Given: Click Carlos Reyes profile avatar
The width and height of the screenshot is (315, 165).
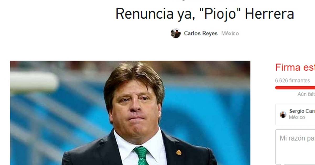Looking at the screenshot, I should (176, 34).
